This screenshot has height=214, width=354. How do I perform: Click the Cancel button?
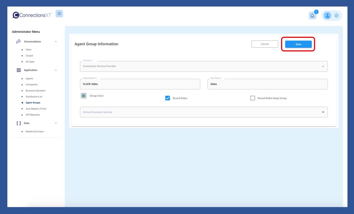[264, 44]
